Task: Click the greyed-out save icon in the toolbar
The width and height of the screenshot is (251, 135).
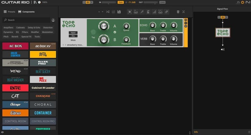Action: click(113, 12)
